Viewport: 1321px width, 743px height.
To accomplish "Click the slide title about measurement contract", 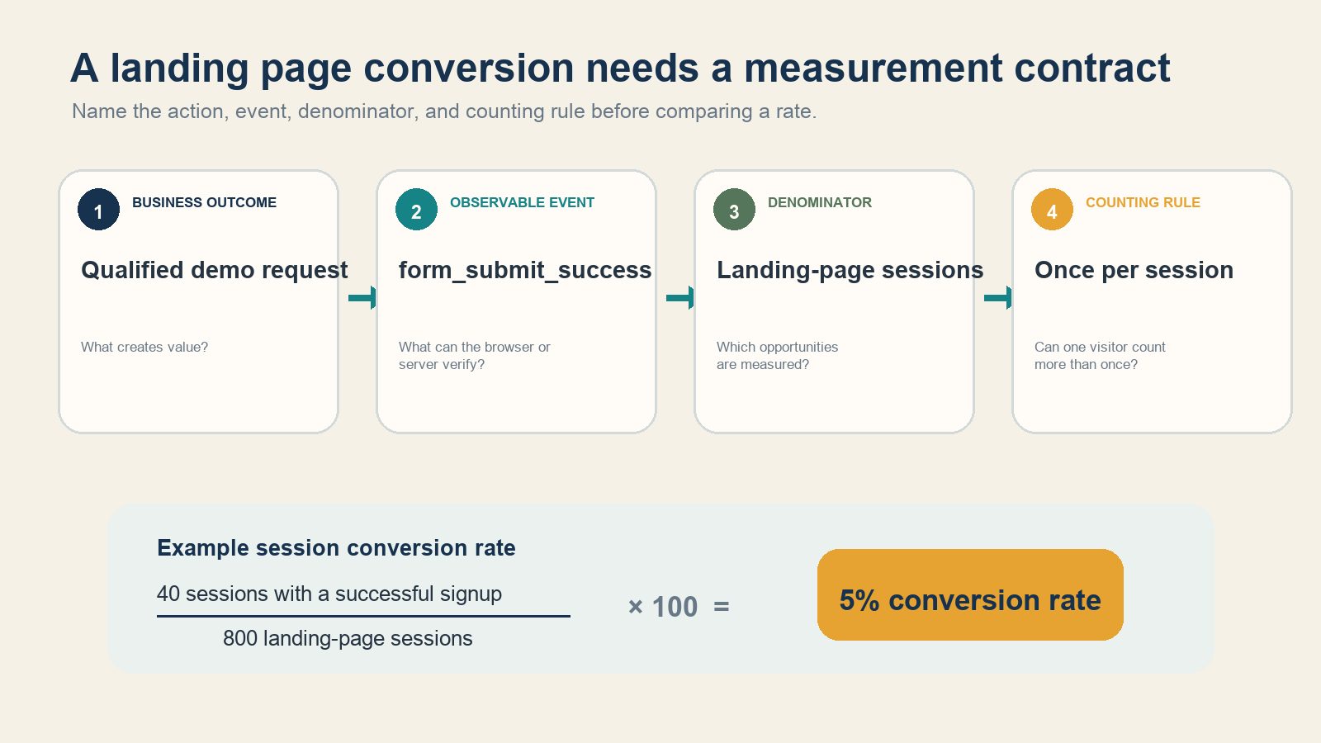I will tap(620, 68).
